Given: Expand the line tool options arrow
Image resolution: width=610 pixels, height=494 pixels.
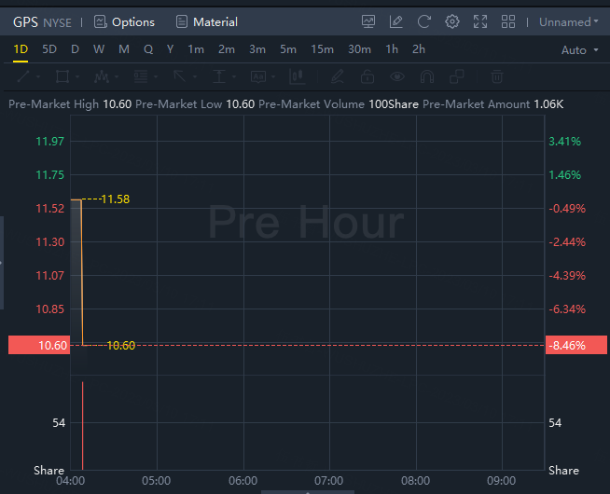Looking at the screenshot, I should tap(38, 77).
